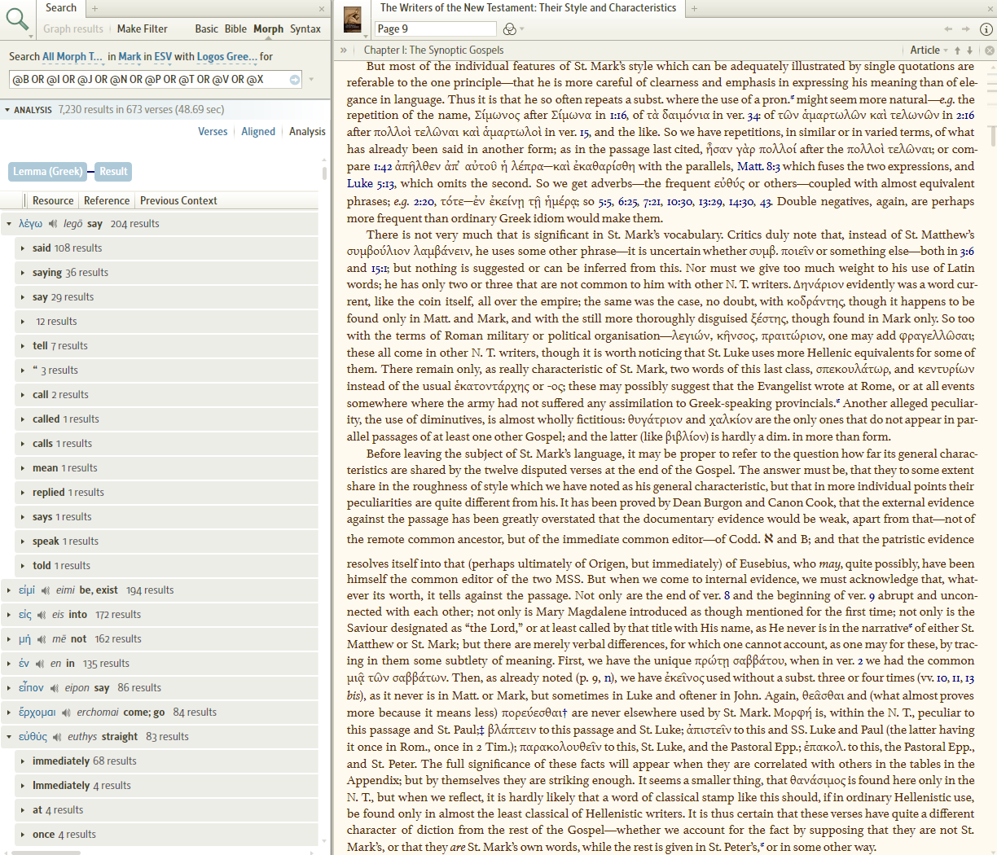Expand the ἔρχομαι lemma group
The image size is (997, 855).
(x=9, y=712)
